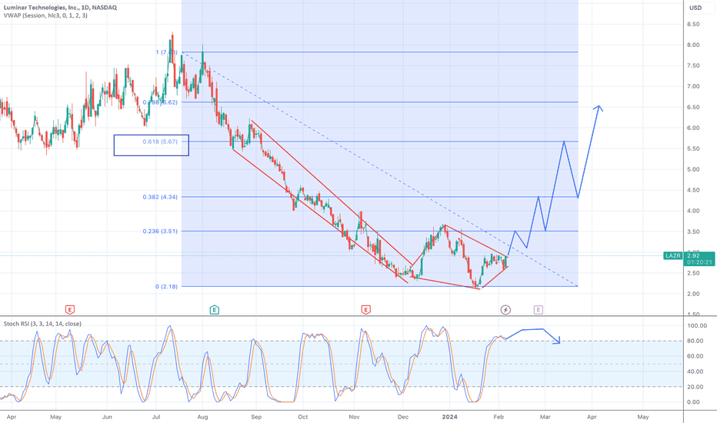Click the 8.00 price scale label
The height and width of the screenshot is (423, 717).
(693, 45)
